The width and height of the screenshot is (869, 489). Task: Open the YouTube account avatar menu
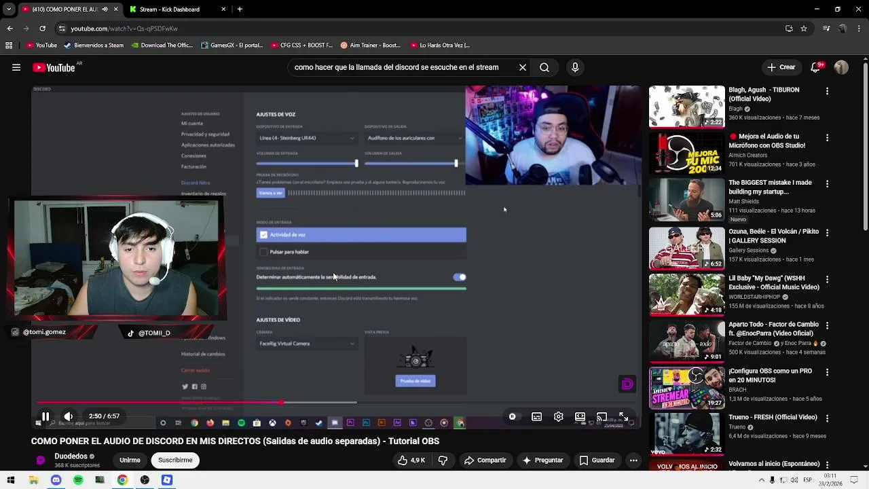(x=841, y=67)
